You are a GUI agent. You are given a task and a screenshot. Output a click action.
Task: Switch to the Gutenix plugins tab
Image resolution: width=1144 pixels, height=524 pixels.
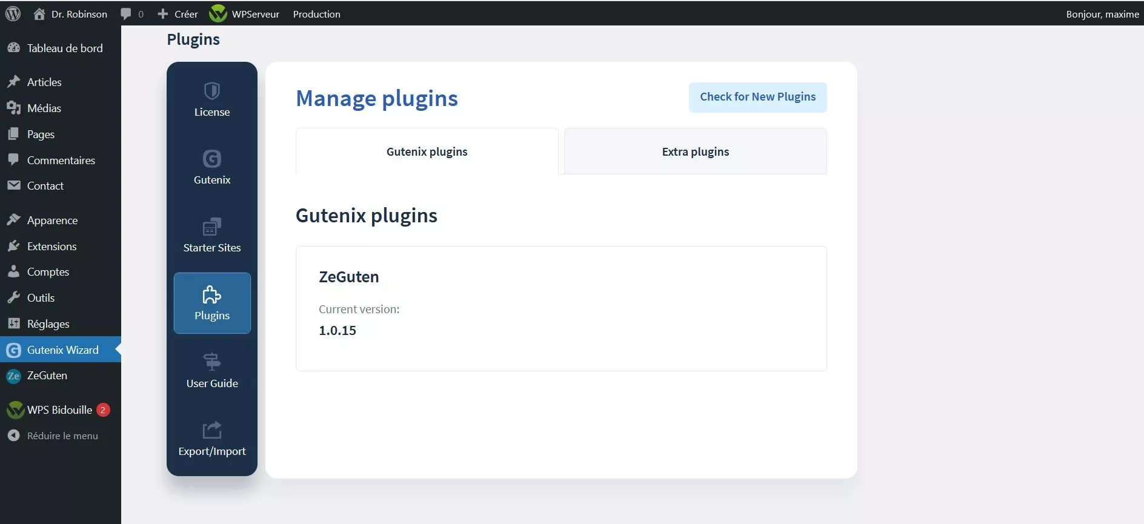(427, 151)
